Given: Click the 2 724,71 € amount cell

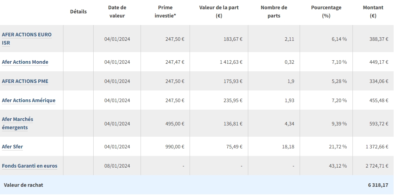Looking at the screenshot, I should tap(377, 166).
